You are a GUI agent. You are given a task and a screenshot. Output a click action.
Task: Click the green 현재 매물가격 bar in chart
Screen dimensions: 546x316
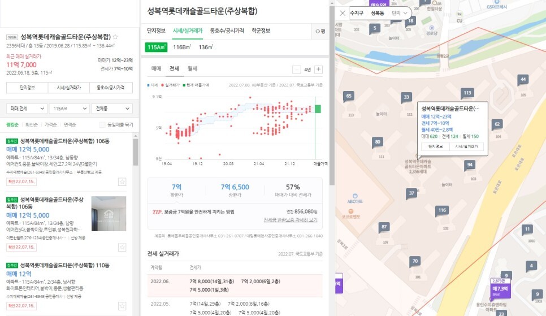point(318,109)
